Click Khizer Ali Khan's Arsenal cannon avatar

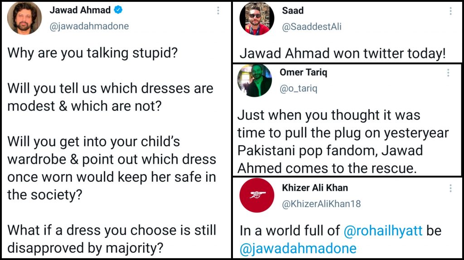tap(256, 195)
